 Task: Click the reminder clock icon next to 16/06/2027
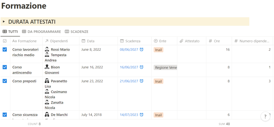point(141,67)
